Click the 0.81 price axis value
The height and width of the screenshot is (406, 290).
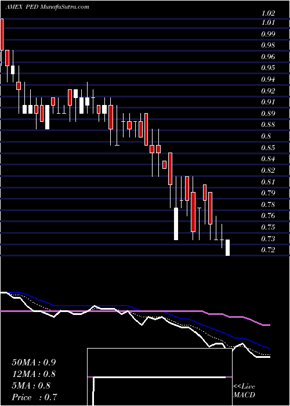[268, 182]
